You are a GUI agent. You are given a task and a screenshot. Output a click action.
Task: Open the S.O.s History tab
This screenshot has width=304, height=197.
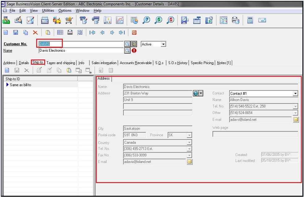pos(178,63)
